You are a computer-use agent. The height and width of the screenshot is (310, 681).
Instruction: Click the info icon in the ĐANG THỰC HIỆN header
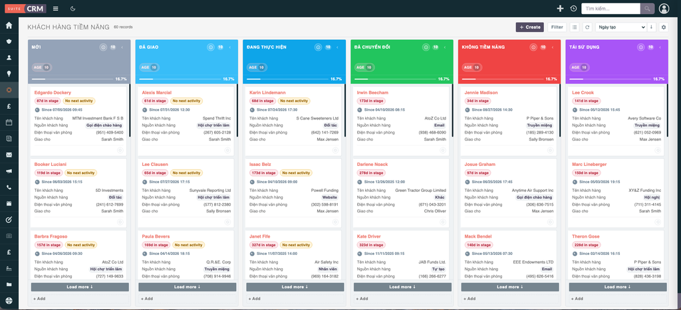318,47
